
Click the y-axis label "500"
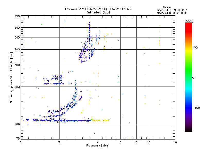[x=17, y=37]
